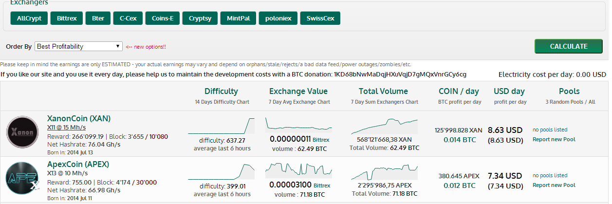Screen dimensions: 612x204
Task: Click ApexCoin no pools listed text
Action: point(550,175)
